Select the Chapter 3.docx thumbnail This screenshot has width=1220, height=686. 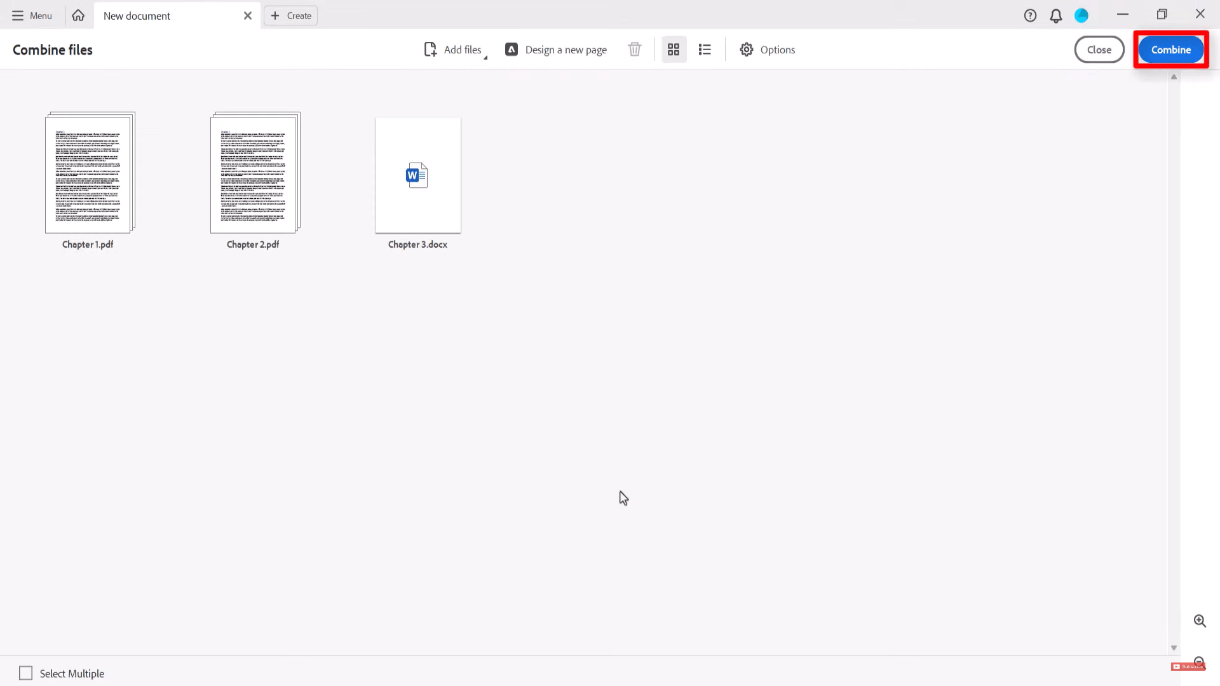[417, 175]
